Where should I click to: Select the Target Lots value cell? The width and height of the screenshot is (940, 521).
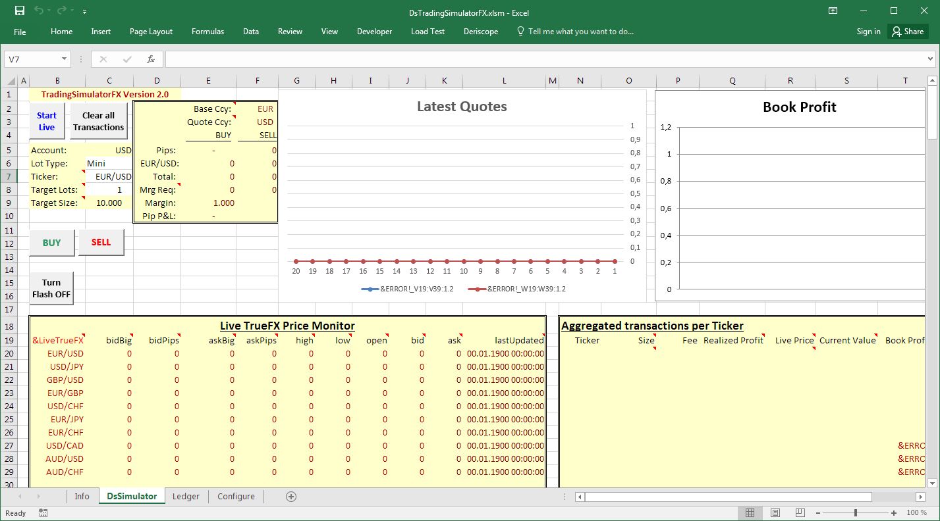point(109,189)
